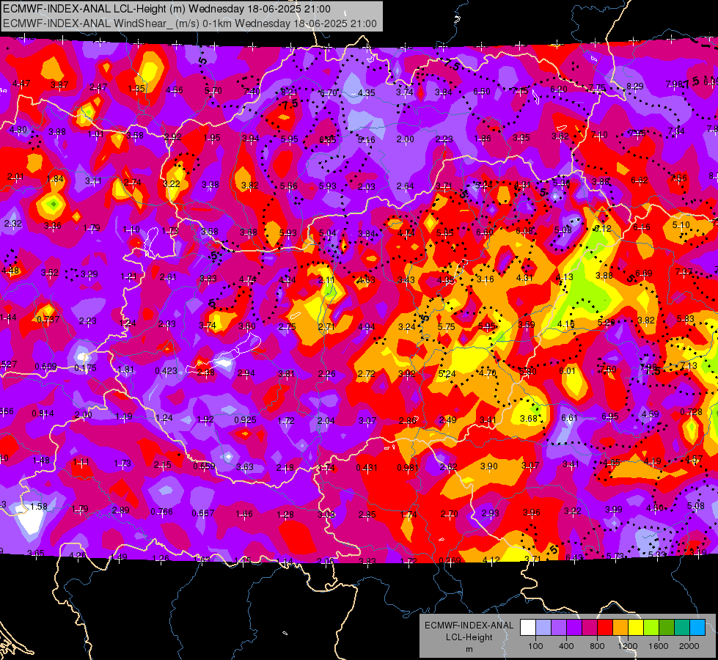
Task: Click the light lavender legend swatch
Action: tap(543, 628)
